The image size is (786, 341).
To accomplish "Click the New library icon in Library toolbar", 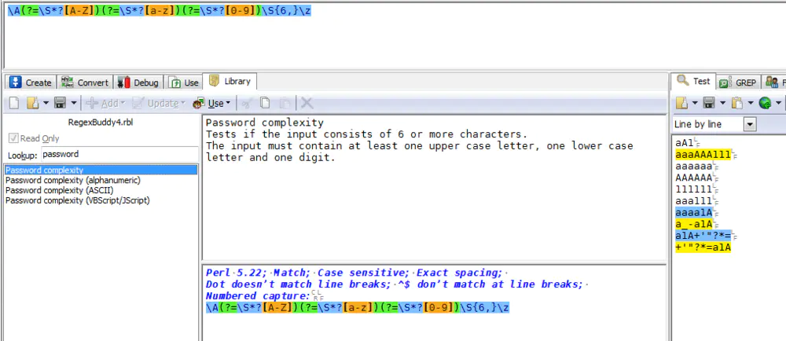I will pos(14,103).
